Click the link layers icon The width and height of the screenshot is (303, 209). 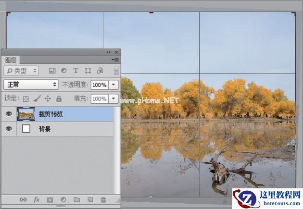23,199
